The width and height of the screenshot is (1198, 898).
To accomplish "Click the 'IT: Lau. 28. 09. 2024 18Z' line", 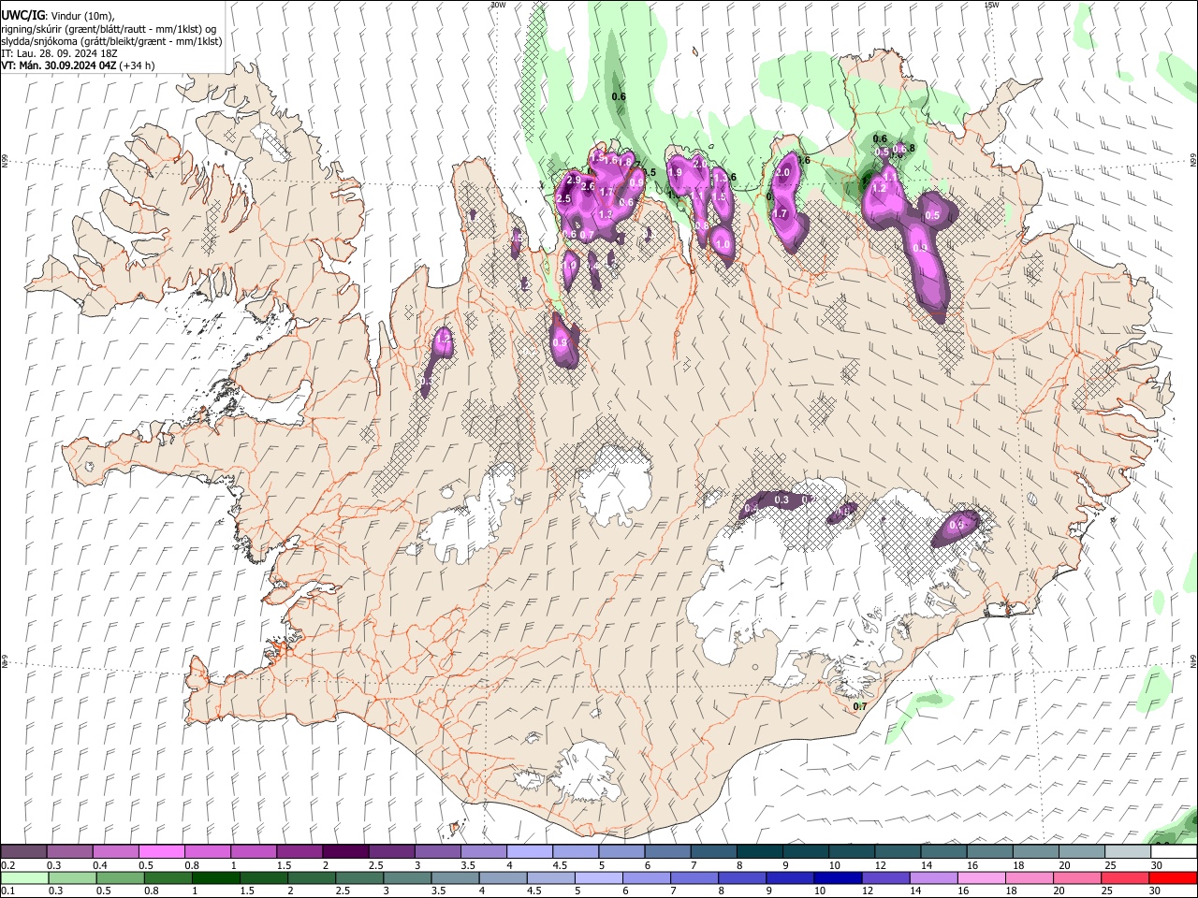I will tap(60, 54).
